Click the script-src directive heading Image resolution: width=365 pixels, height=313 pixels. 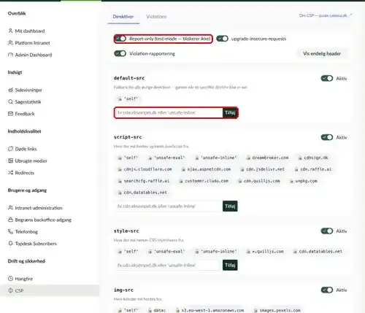(x=128, y=137)
